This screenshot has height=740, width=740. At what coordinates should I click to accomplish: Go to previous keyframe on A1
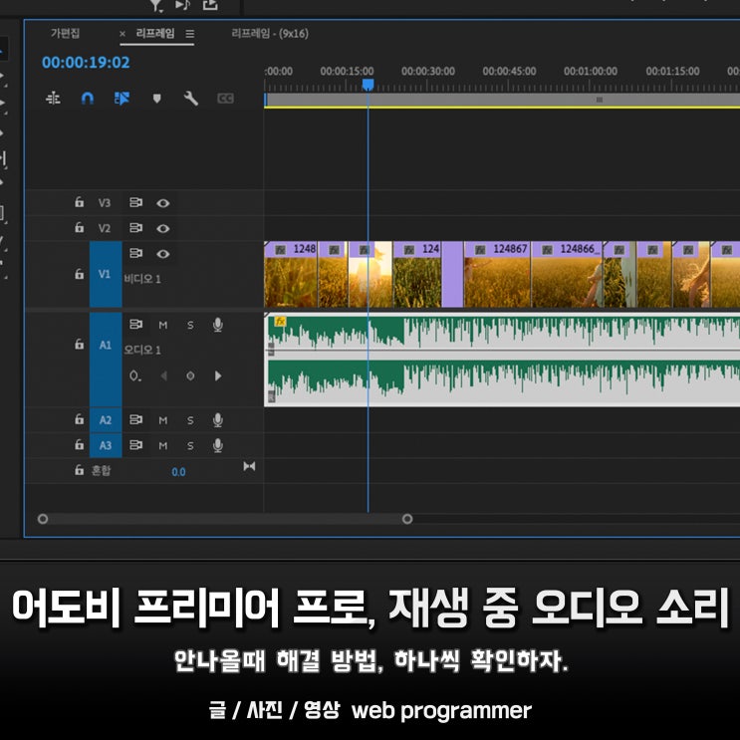[x=163, y=376]
